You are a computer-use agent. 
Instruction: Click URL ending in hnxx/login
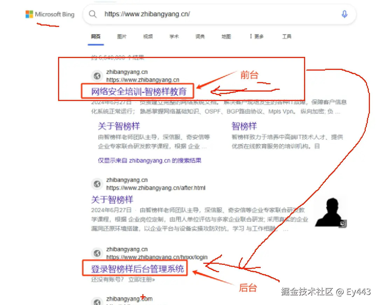(157, 257)
